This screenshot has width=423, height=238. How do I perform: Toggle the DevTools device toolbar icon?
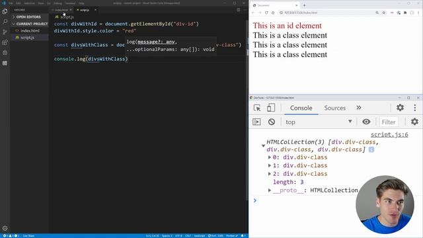click(271, 108)
